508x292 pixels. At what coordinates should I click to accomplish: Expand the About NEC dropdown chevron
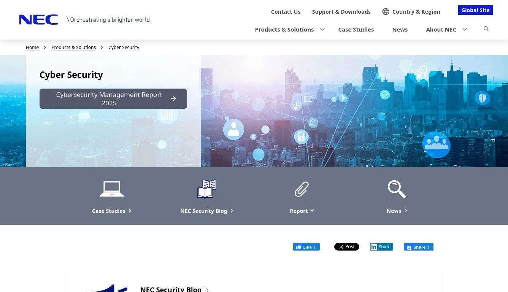464,29
